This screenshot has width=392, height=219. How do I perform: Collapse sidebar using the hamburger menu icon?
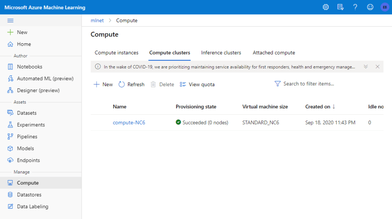(10, 21)
